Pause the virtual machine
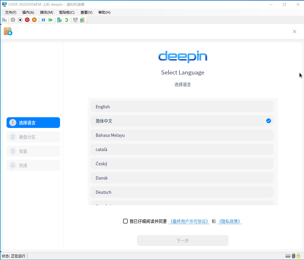 coord(43,20)
